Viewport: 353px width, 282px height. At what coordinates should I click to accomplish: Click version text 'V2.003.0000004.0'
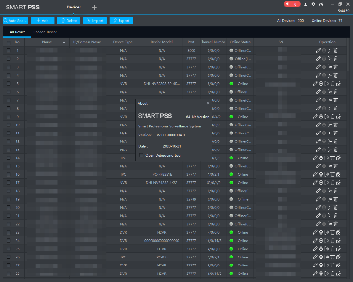click(x=170, y=135)
